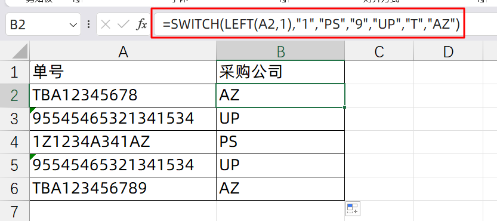Select row 5 header
497x221 pixels.
tap(14, 165)
